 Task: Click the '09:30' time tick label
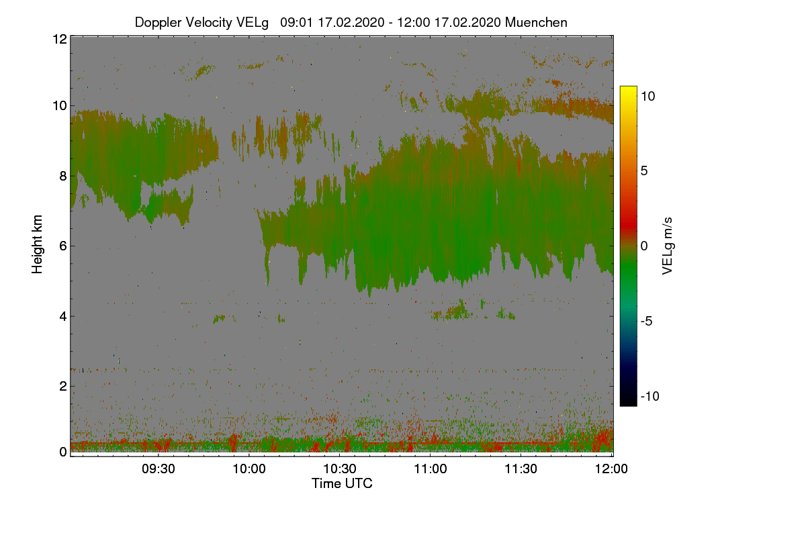point(159,469)
